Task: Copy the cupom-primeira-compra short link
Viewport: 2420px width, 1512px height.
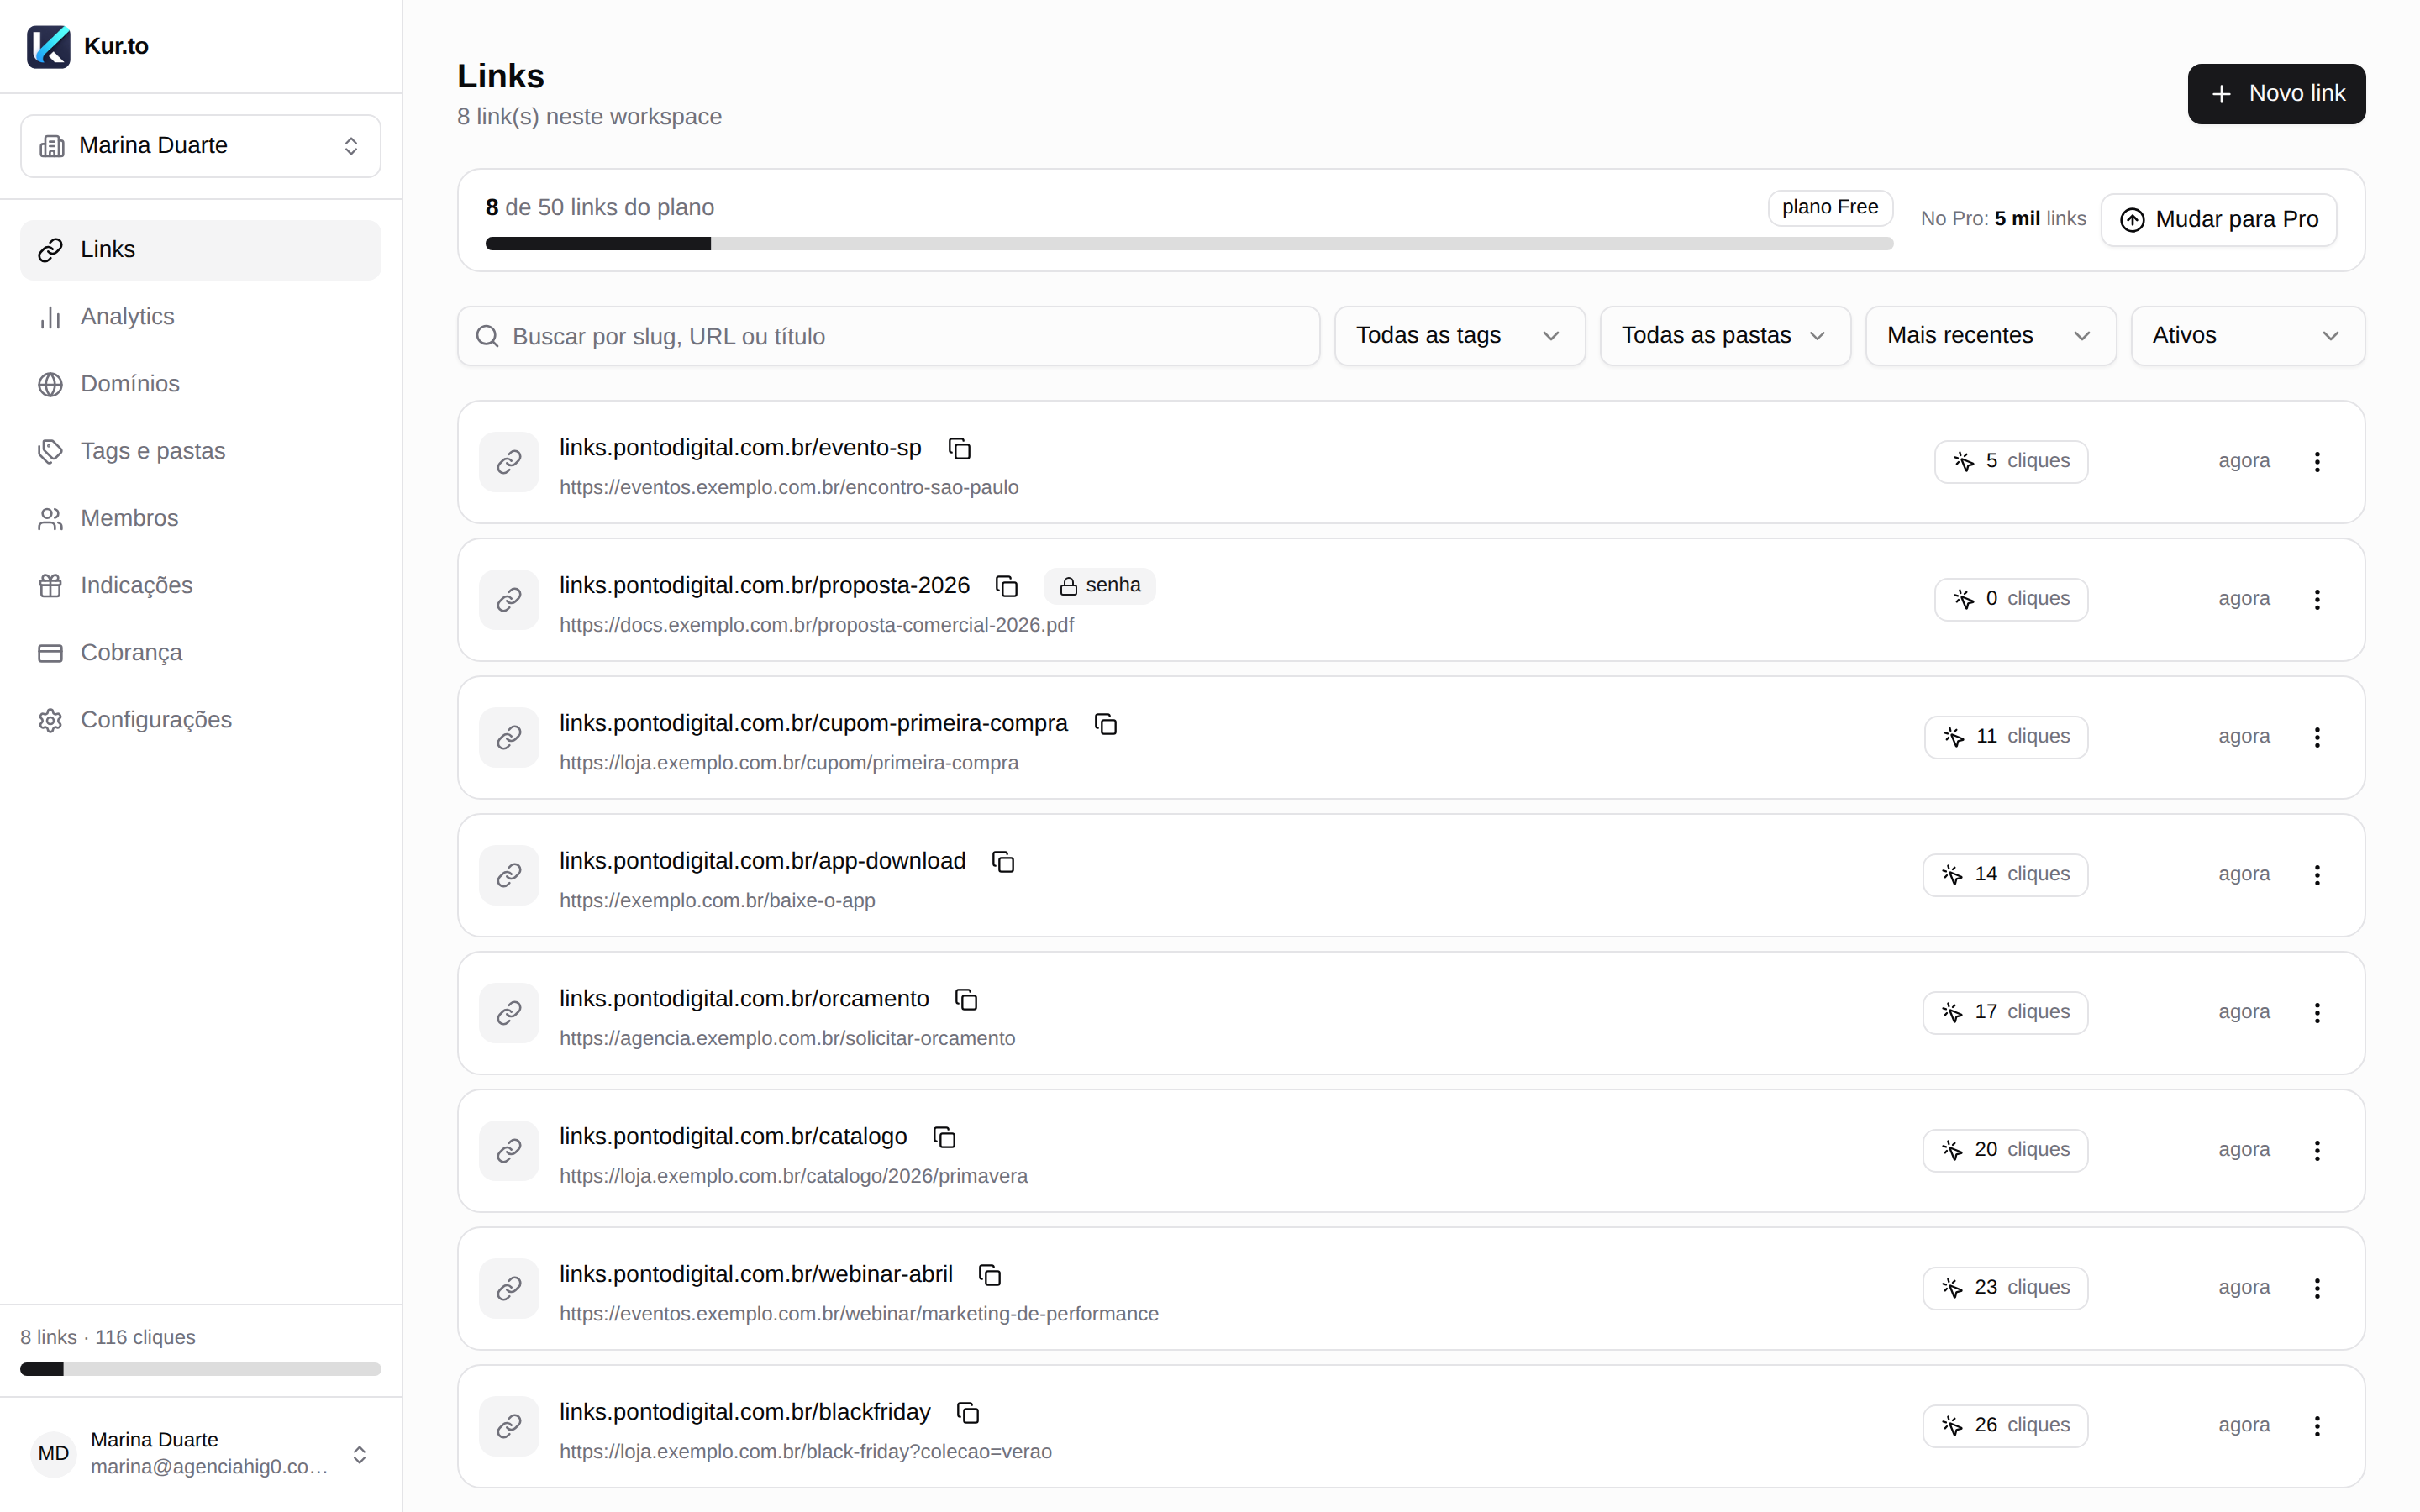Action: (x=1106, y=724)
